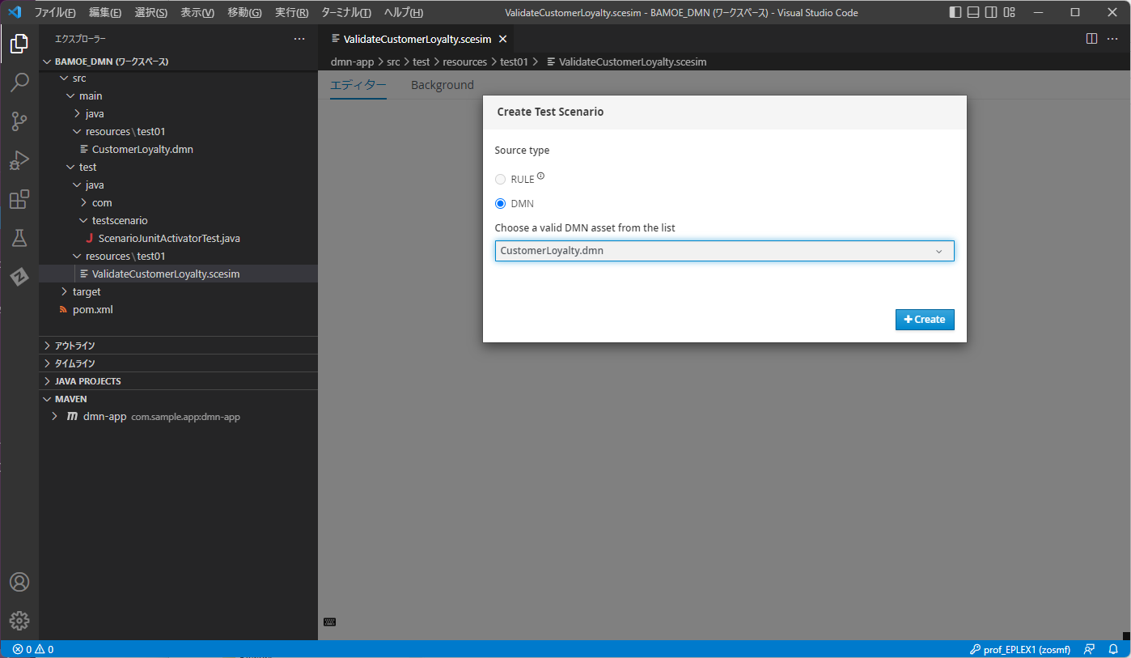Open the Accounts menu icon
Screen dimensions: 1131x658
pos(19,582)
